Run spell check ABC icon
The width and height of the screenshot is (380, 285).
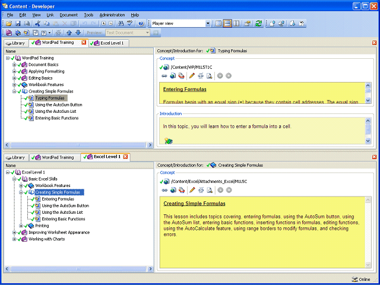click(130, 24)
